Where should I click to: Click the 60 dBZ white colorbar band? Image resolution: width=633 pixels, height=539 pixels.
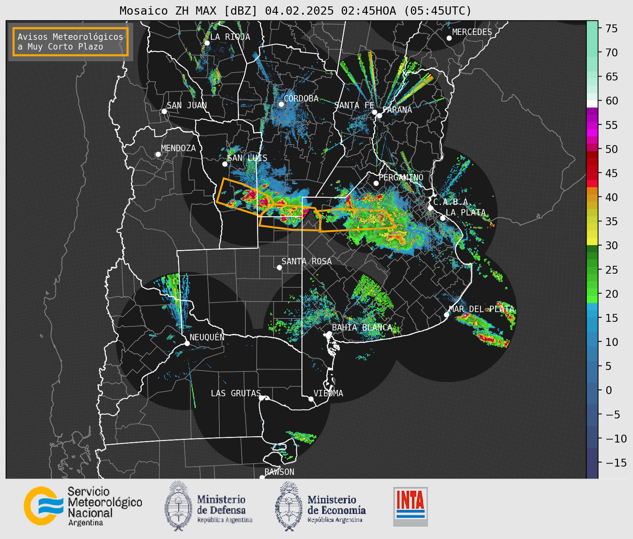[x=592, y=104]
